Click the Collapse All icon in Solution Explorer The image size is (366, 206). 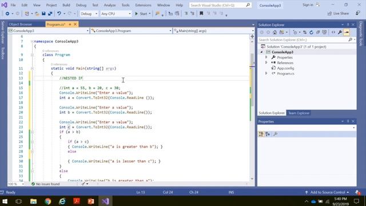pos(318,32)
